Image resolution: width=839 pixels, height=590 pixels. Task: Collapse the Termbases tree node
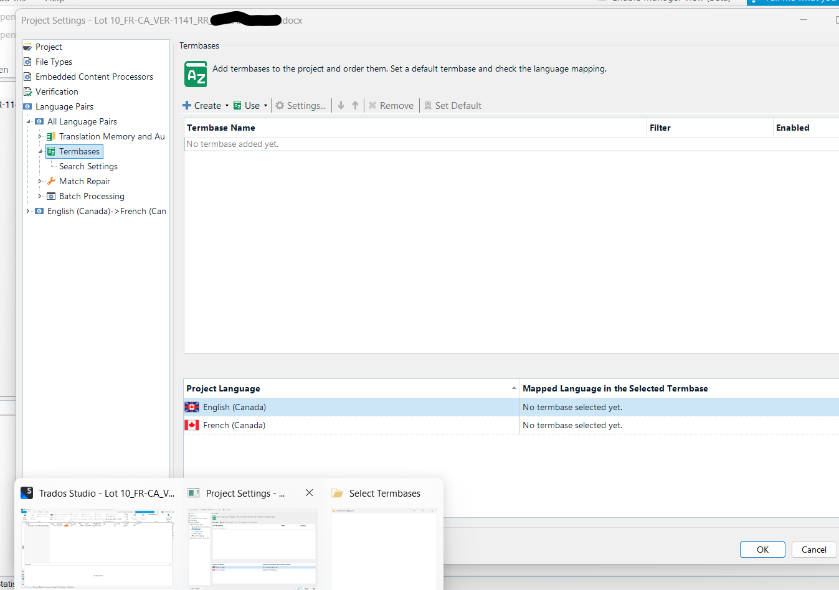tap(40, 151)
